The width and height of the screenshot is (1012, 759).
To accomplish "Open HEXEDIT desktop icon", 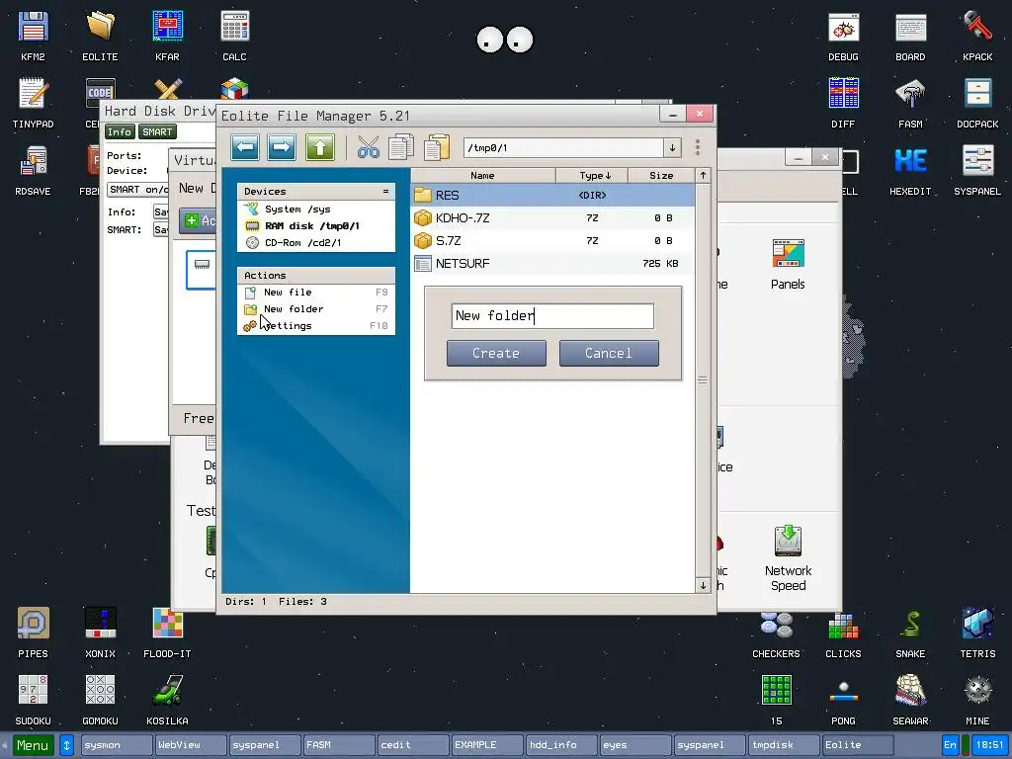I will click(910, 170).
